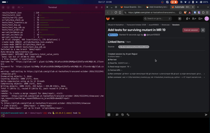
Task: Click the battery 100% indicator
Action: (x=204, y=2)
